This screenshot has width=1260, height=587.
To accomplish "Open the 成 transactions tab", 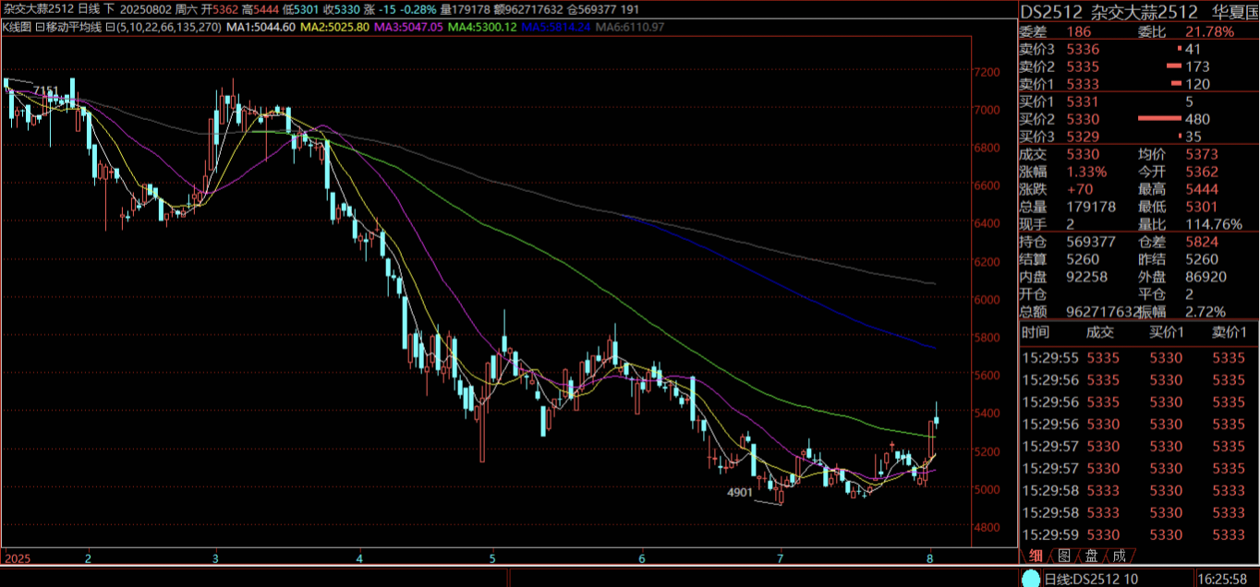I will (1119, 556).
